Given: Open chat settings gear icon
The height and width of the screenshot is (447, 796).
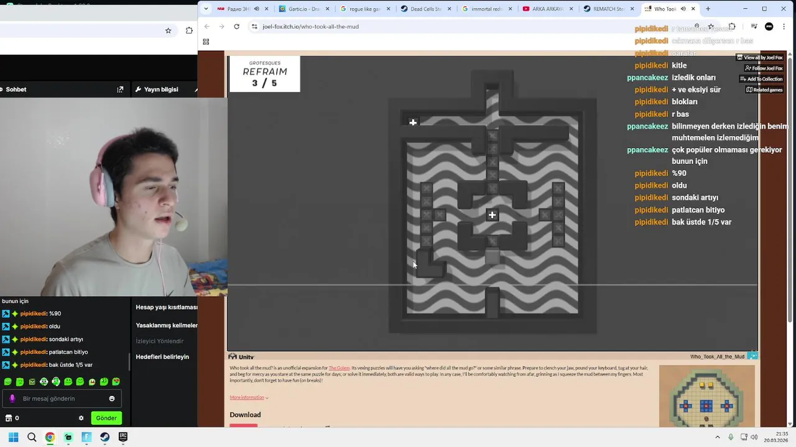Looking at the screenshot, I should [x=81, y=418].
